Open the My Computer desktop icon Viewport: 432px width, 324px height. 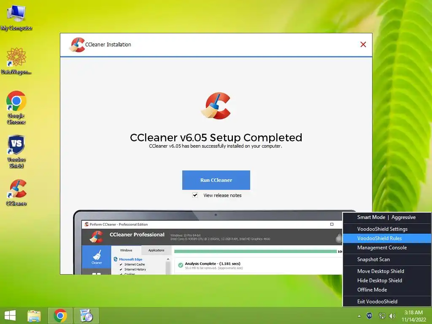tap(16, 17)
